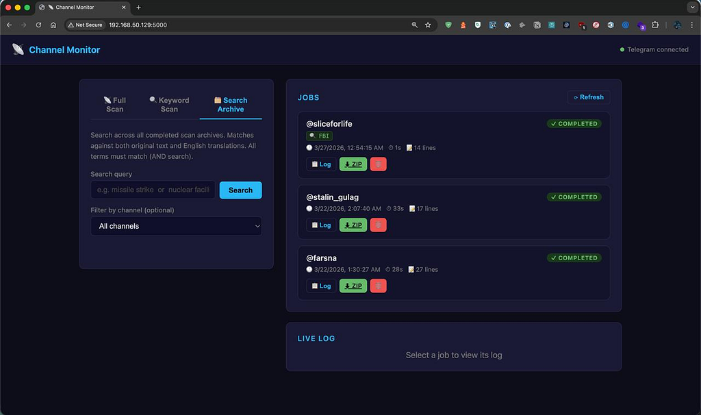Open Log for the @sliceforlife job
701x415 pixels.
[321, 164]
